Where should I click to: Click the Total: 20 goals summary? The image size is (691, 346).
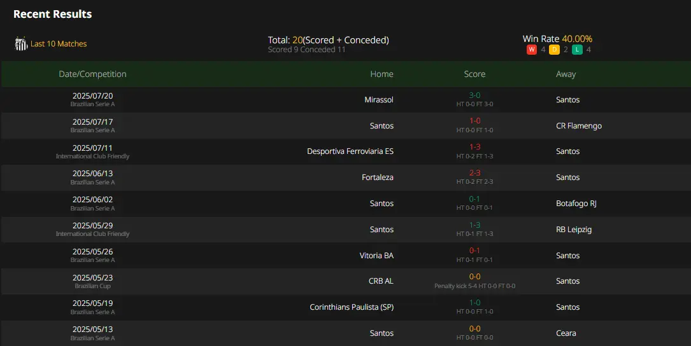click(329, 40)
